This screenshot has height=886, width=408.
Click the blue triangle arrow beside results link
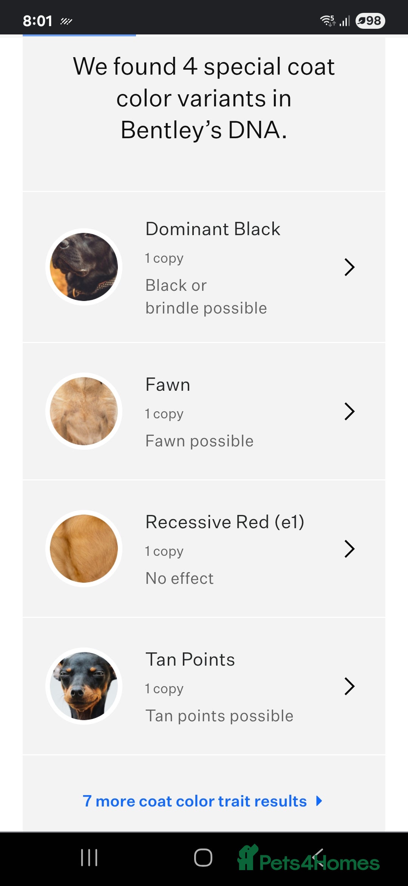(x=319, y=801)
